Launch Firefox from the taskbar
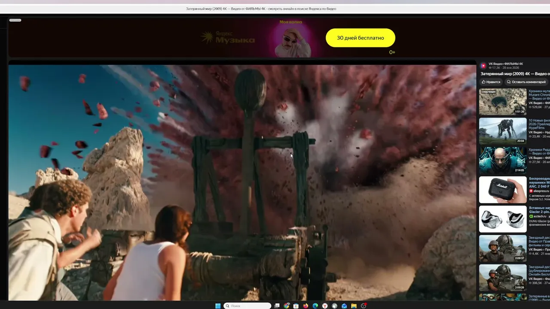Image resolution: width=550 pixels, height=309 pixels. pos(306,306)
